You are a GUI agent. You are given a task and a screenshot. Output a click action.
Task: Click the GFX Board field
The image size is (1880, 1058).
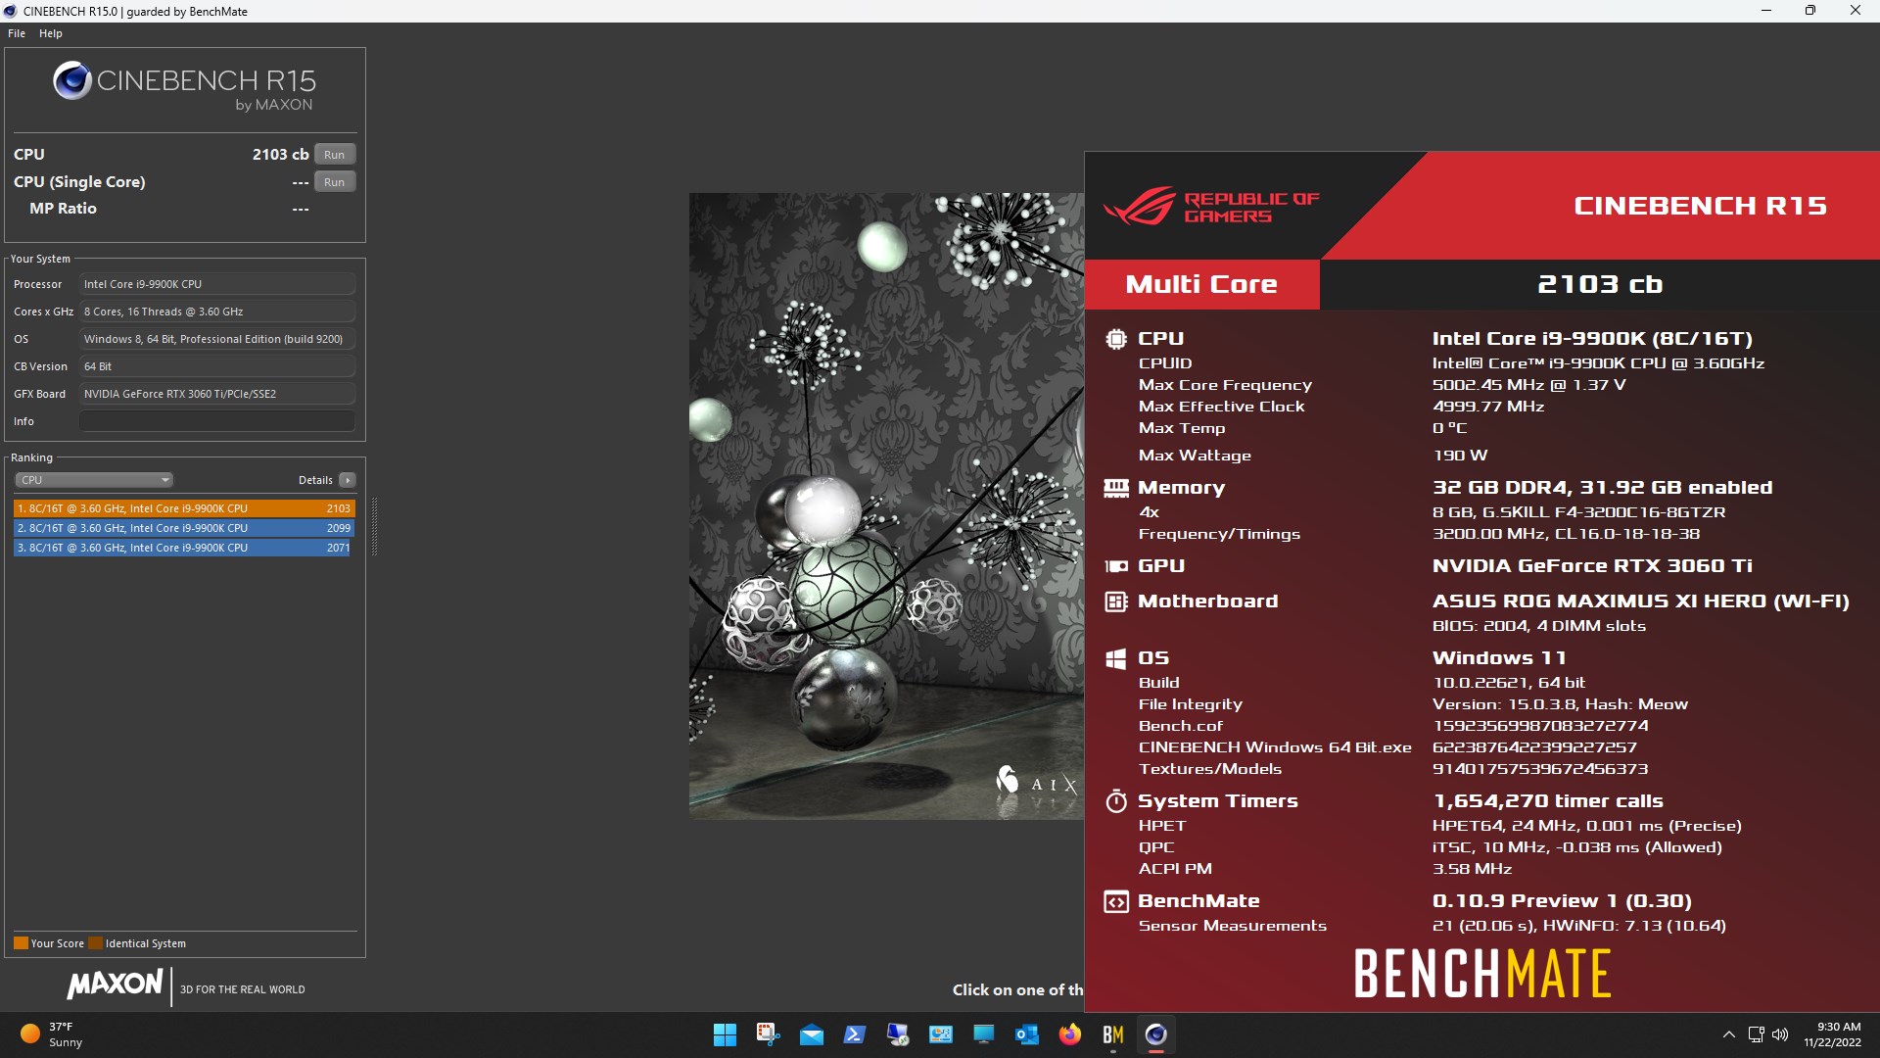click(217, 394)
